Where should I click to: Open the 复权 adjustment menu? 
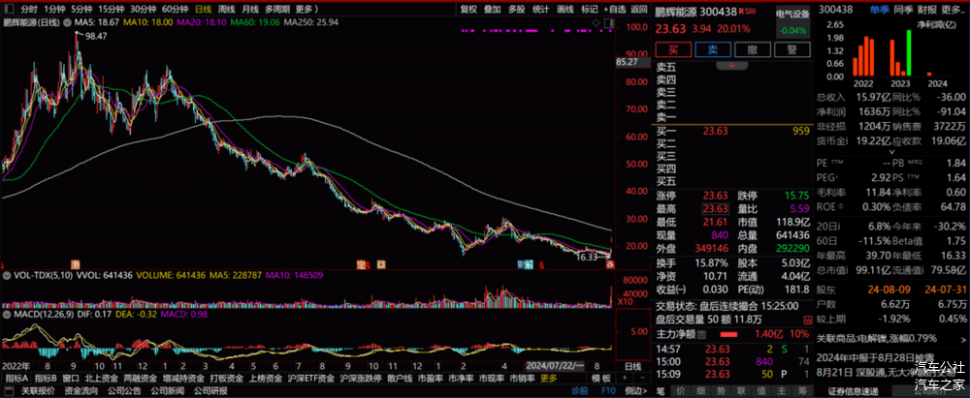(469, 10)
